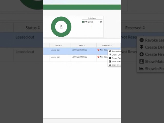Image resolution: width=164 pixels, height=123 pixels.
Task: Select MAC address 50:00:00:04:00:00 row
Action: pyautogui.click(x=79, y=57)
